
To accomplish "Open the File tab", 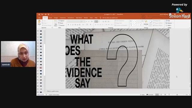I will point(39,18).
